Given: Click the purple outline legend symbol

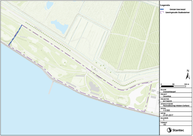Looking at the screenshot, I should [x=162, y=12].
